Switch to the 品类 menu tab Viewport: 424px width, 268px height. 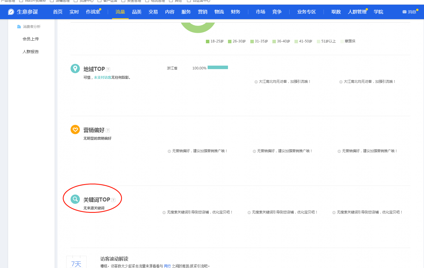(x=137, y=12)
